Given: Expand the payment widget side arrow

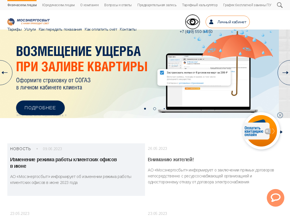Looking at the screenshot, I should [x=281, y=132].
